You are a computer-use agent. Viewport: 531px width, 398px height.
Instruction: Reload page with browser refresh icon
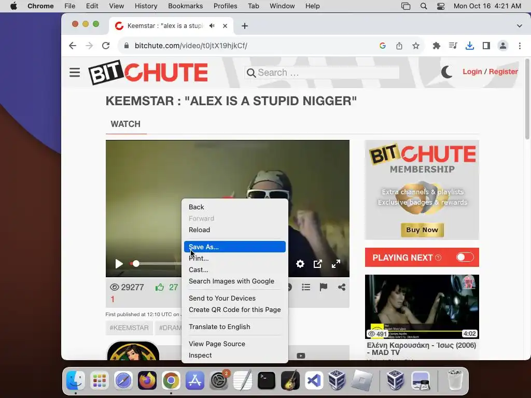[106, 46]
